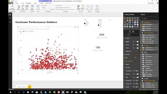The height and width of the screenshot is (94, 167).
Task: Click the Fields pane search box
Action: (x=149, y=19)
